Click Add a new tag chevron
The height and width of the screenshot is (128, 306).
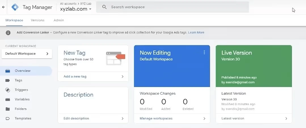(x=123, y=77)
